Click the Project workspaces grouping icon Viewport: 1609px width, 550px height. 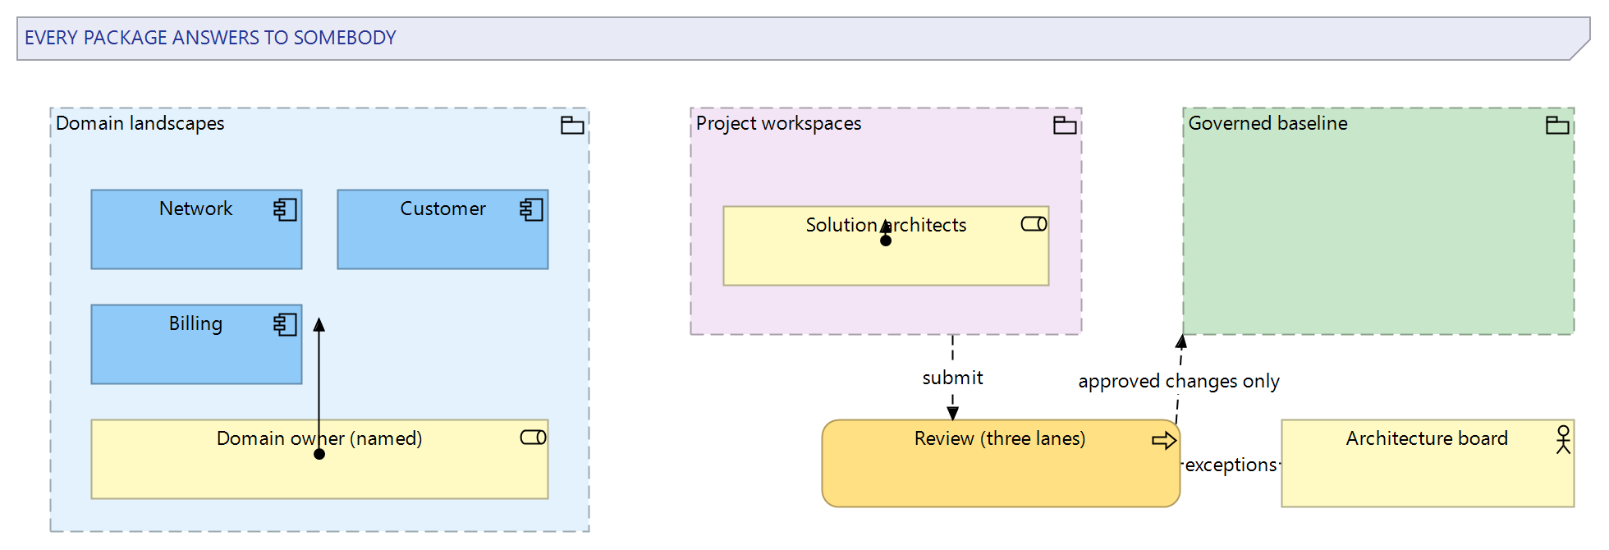click(x=1065, y=125)
